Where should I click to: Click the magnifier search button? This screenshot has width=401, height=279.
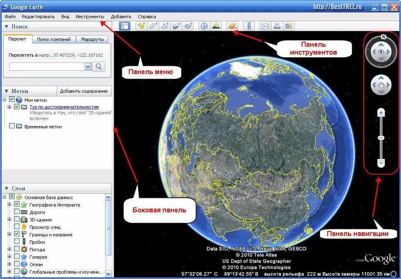click(99, 67)
